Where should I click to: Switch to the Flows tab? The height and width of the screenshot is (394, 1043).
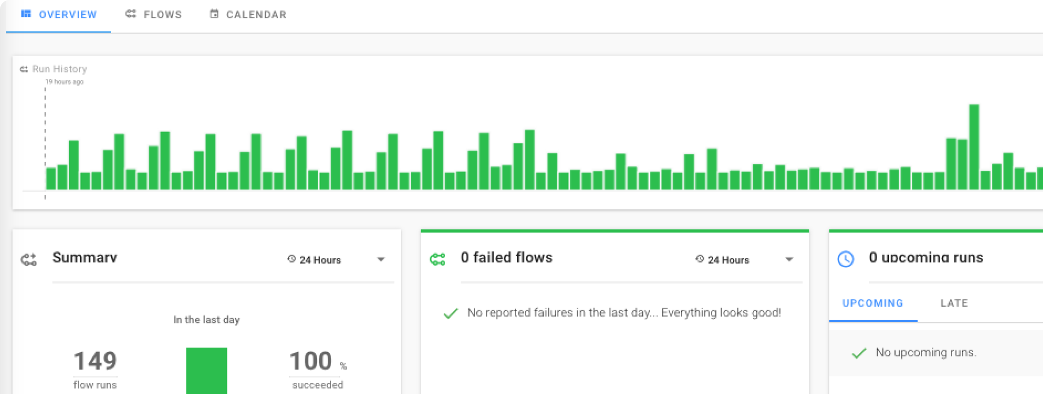(154, 15)
